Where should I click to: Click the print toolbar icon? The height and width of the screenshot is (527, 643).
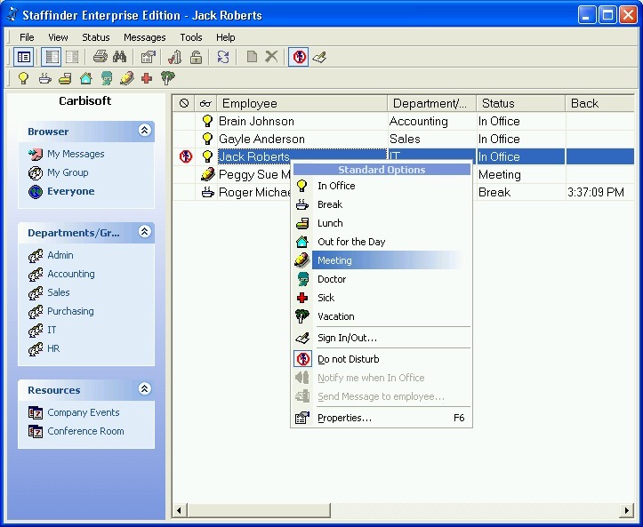[100, 57]
